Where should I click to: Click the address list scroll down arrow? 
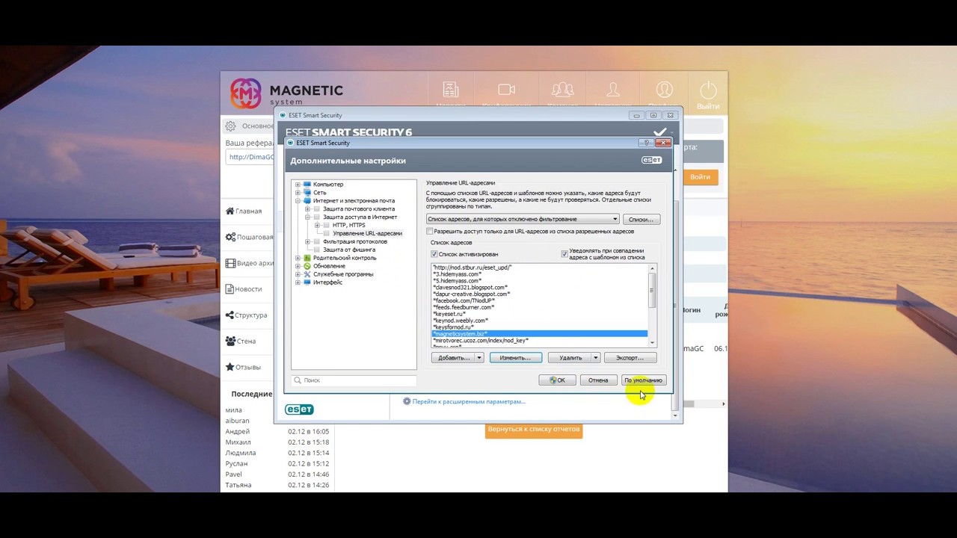click(x=653, y=342)
